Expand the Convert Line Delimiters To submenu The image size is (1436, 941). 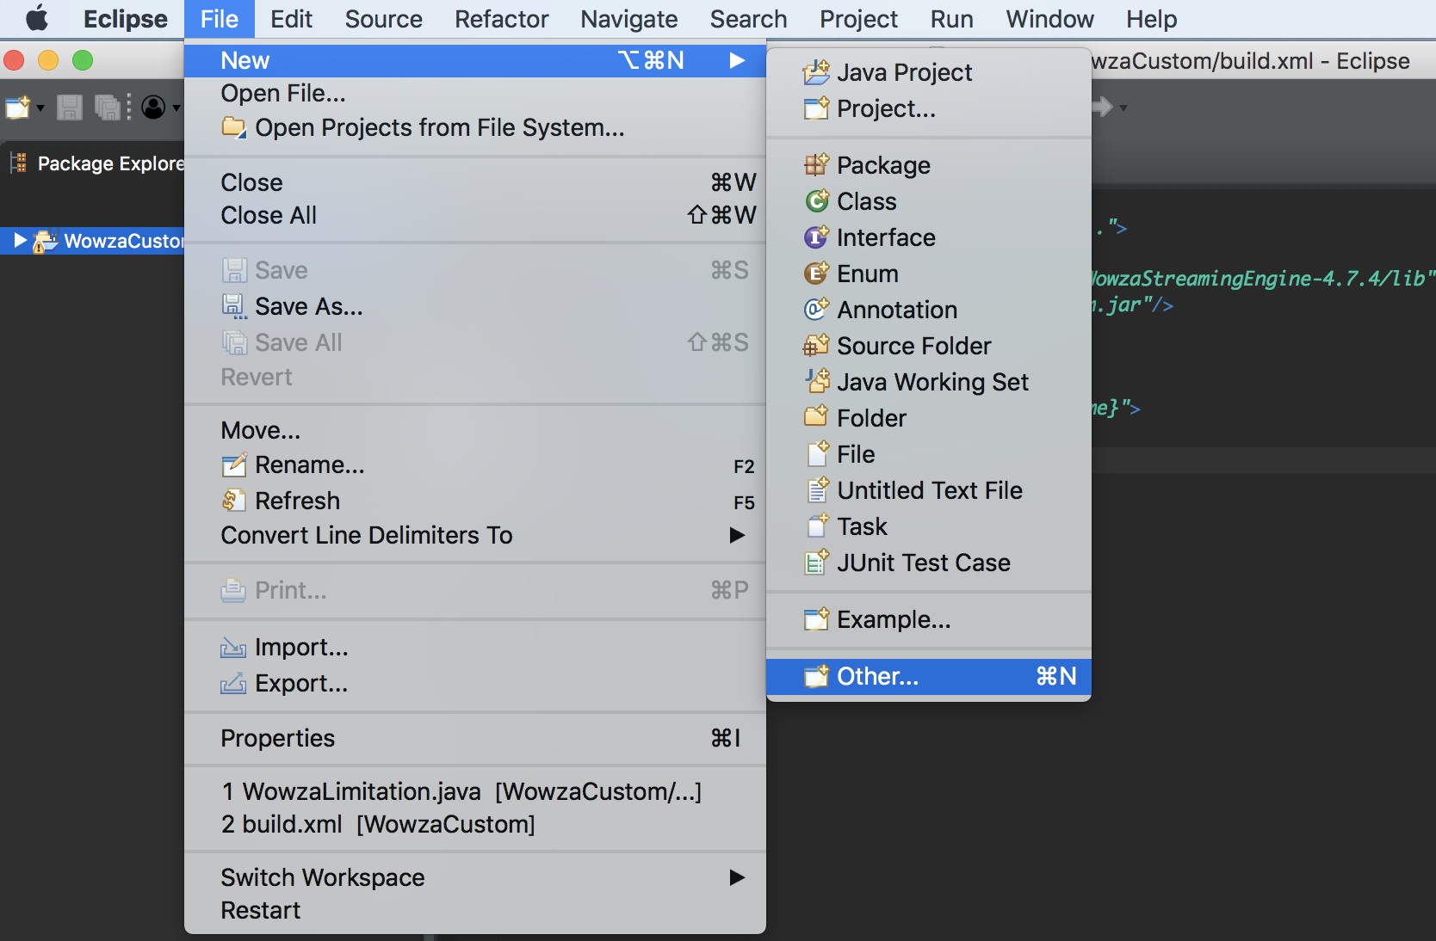coord(737,535)
